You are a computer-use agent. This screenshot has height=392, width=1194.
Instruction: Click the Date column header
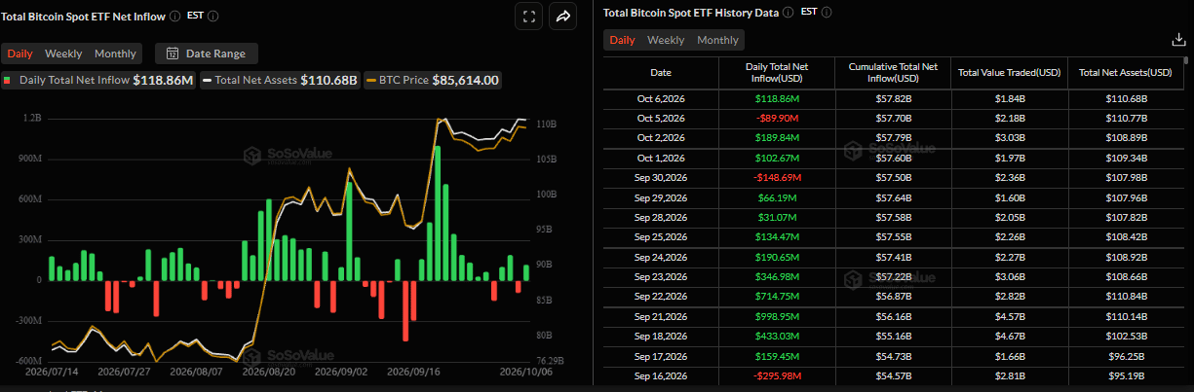pos(661,72)
